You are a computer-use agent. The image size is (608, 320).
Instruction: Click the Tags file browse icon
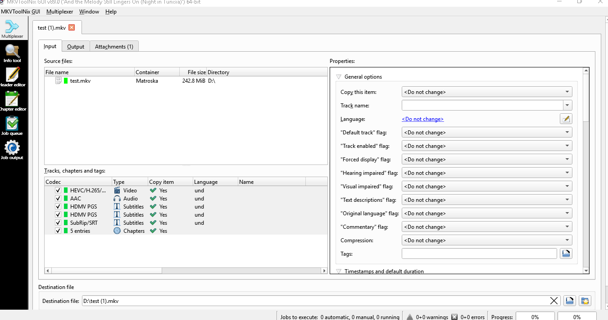click(x=566, y=254)
